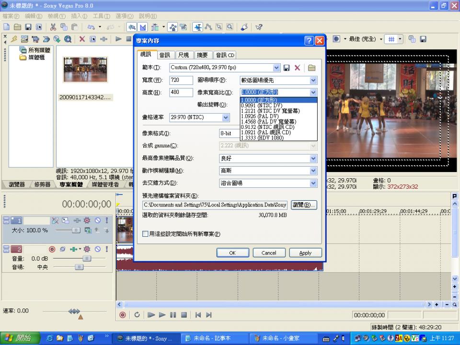Toggle the loop playback button
The image size is (460, 345).
click(137, 315)
